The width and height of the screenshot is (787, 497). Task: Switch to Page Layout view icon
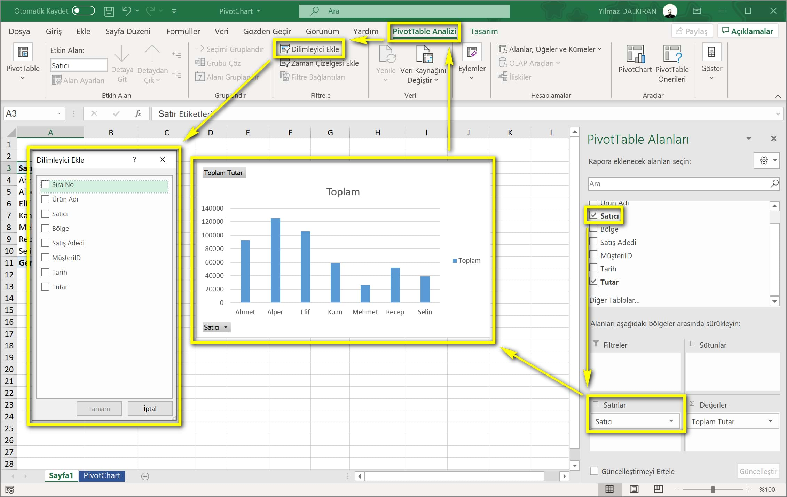click(x=634, y=489)
